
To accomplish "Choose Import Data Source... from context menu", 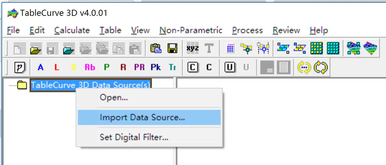I will point(149,117).
